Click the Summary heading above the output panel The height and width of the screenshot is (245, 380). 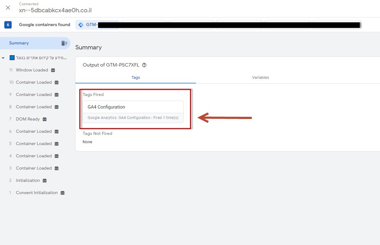tap(89, 48)
